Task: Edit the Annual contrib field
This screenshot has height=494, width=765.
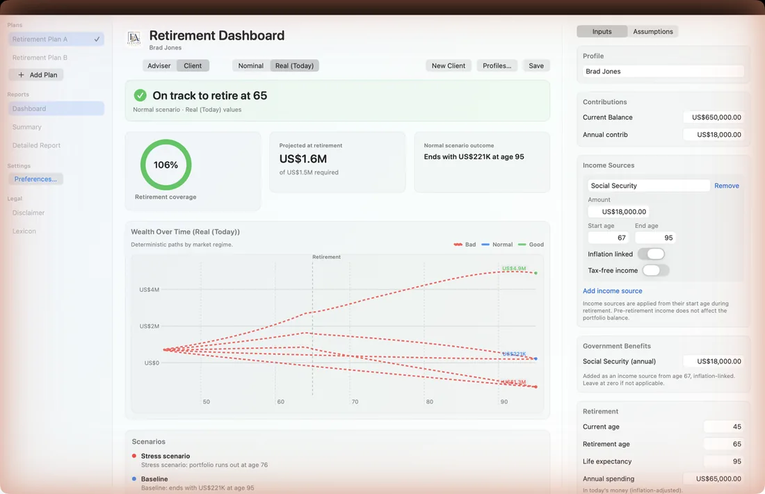Action: [x=714, y=135]
